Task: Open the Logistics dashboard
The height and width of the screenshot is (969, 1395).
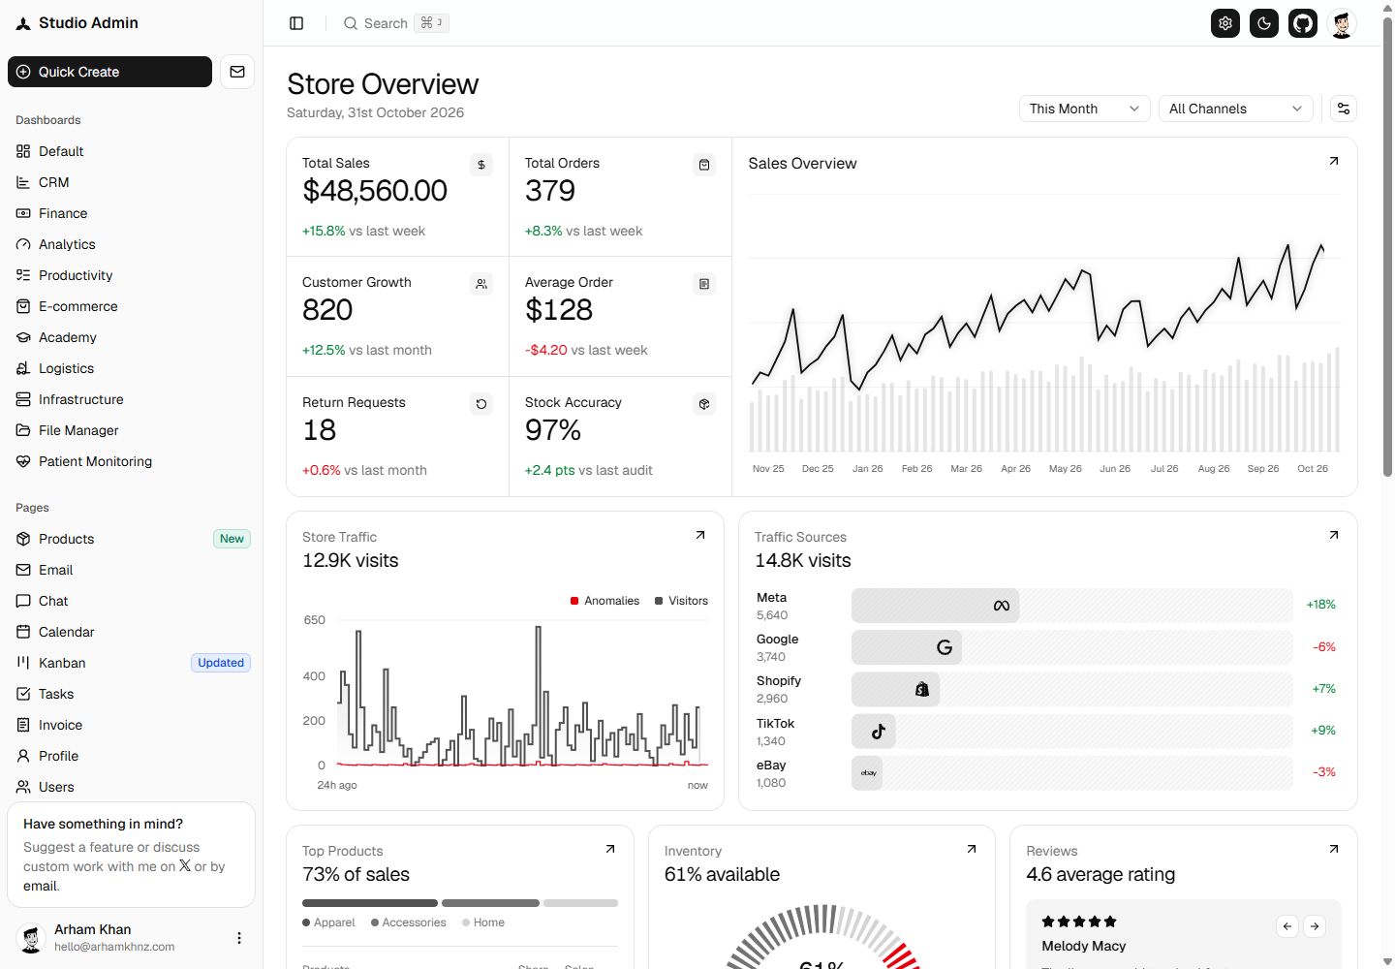Action: (132, 368)
